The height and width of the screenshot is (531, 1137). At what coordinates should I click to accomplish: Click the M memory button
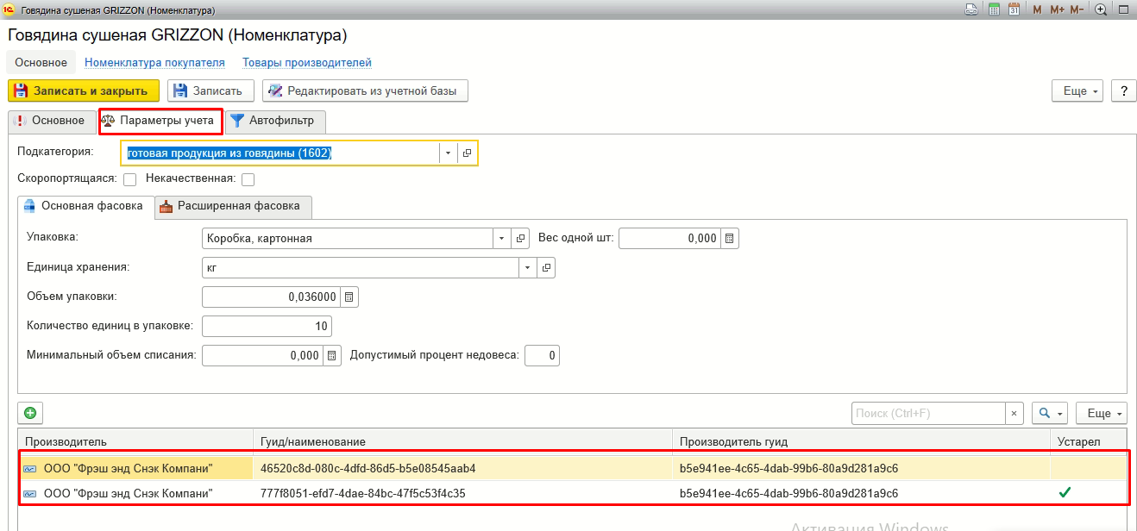(x=1037, y=9)
